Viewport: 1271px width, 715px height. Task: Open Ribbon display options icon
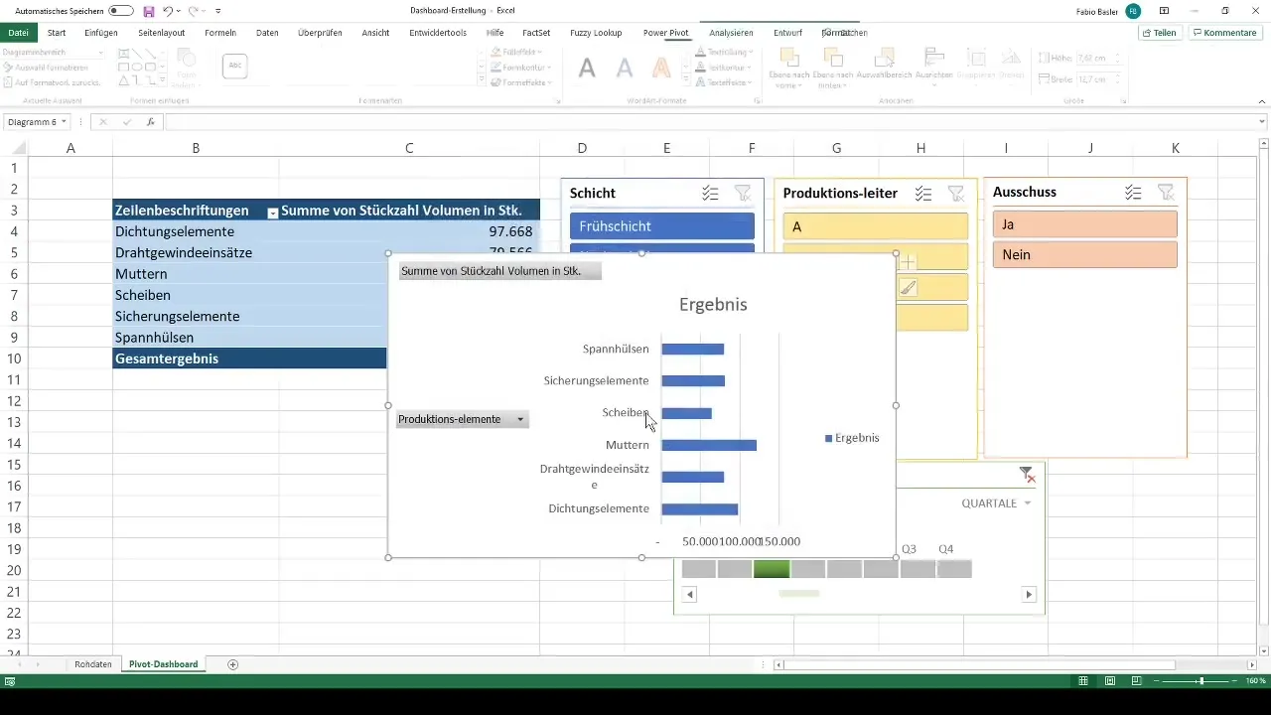[1163, 11]
